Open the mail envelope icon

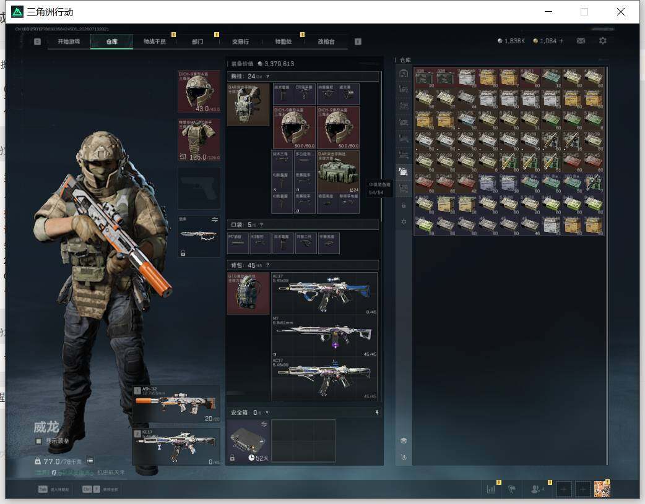(x=581, y=41)
